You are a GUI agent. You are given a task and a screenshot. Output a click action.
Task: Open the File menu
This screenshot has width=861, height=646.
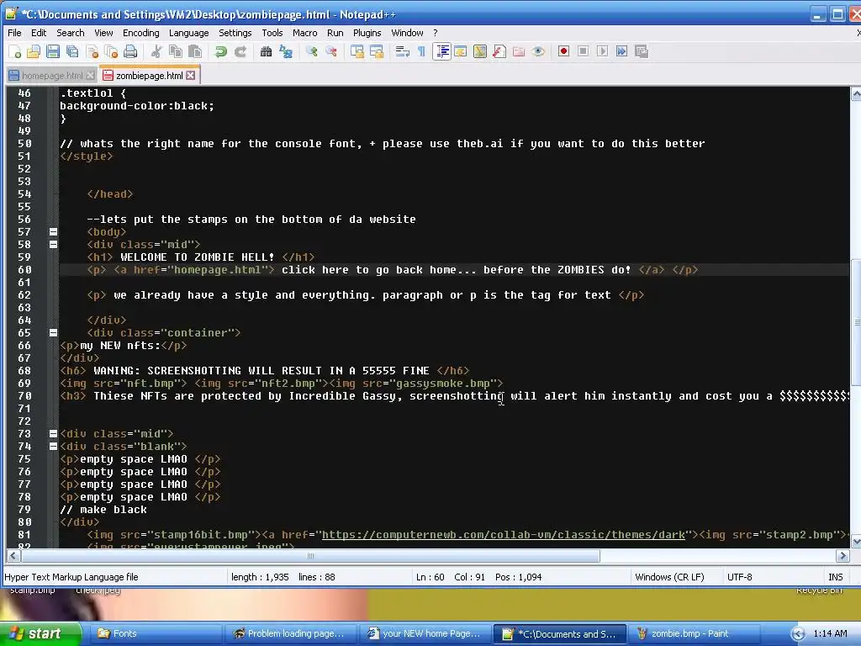[x=14, y=33]
